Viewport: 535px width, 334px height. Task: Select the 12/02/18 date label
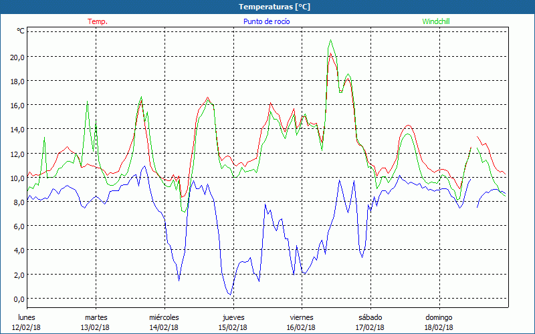coord(27,327)
